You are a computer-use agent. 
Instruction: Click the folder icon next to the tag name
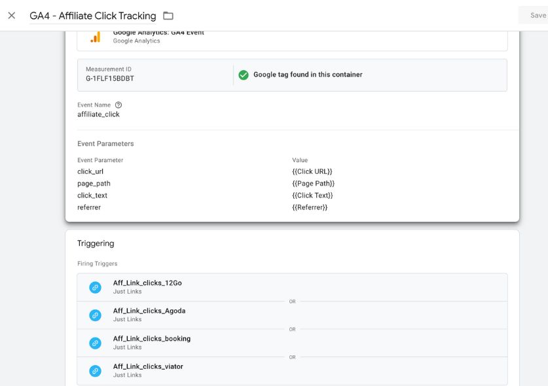[x=168, y=16]
